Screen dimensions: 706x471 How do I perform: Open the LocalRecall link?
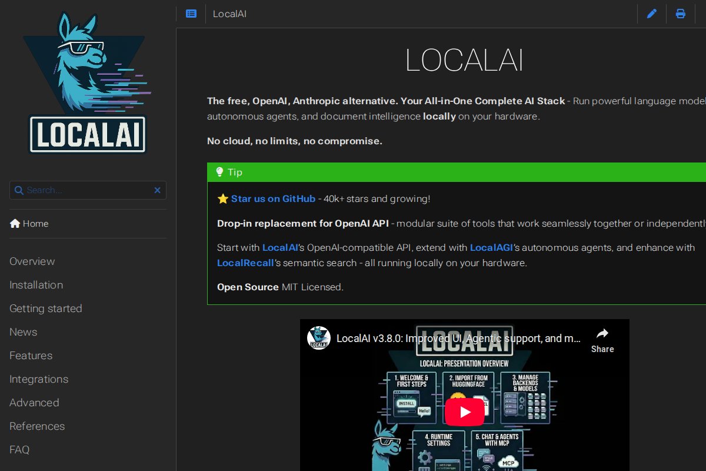(x=245, y=263)
